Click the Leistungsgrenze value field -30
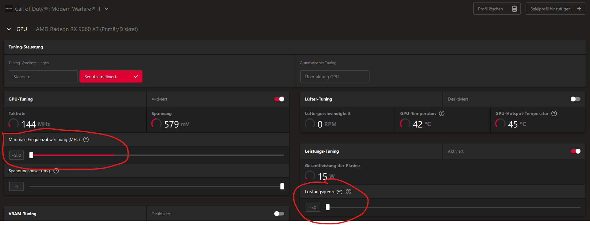590x225 pixels. (x=313, y=207)
